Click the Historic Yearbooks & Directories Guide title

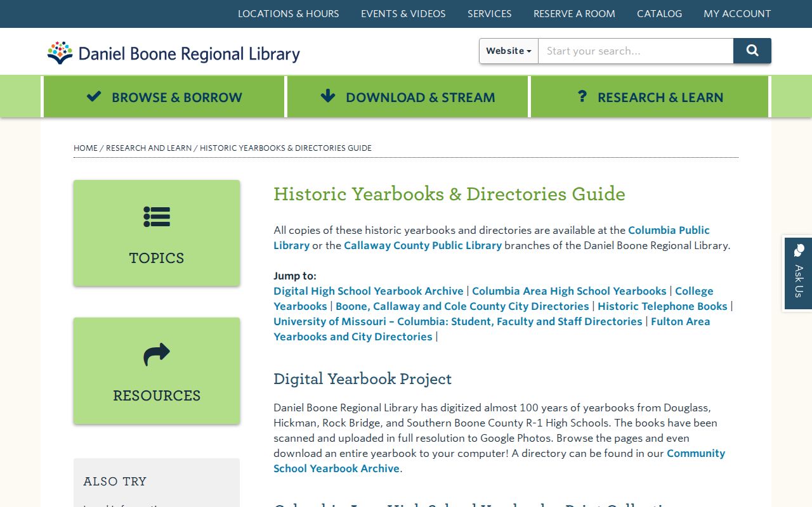[x=449, y=194]
